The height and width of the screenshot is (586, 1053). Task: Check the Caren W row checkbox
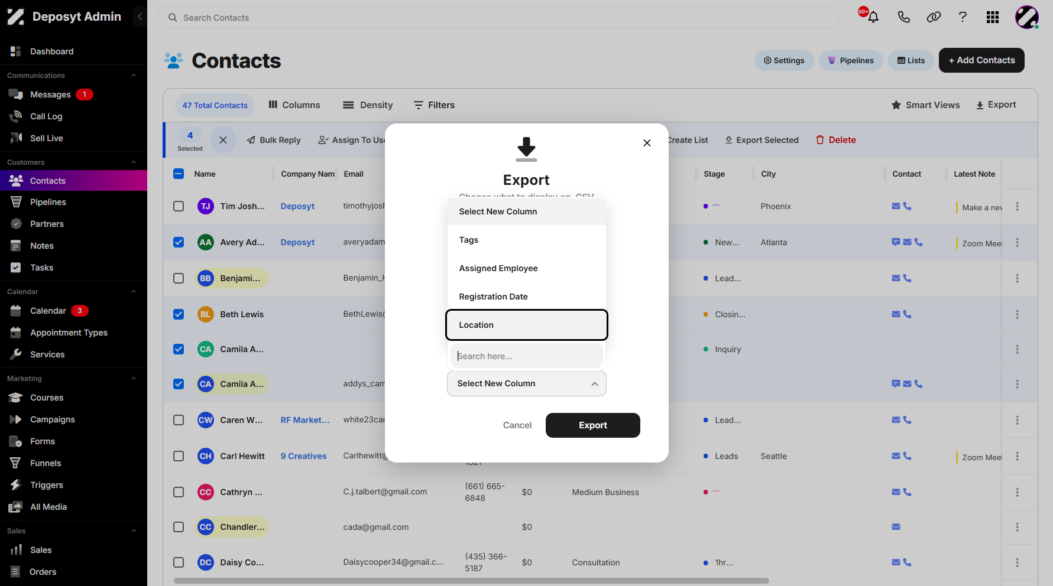coord(179,420)
